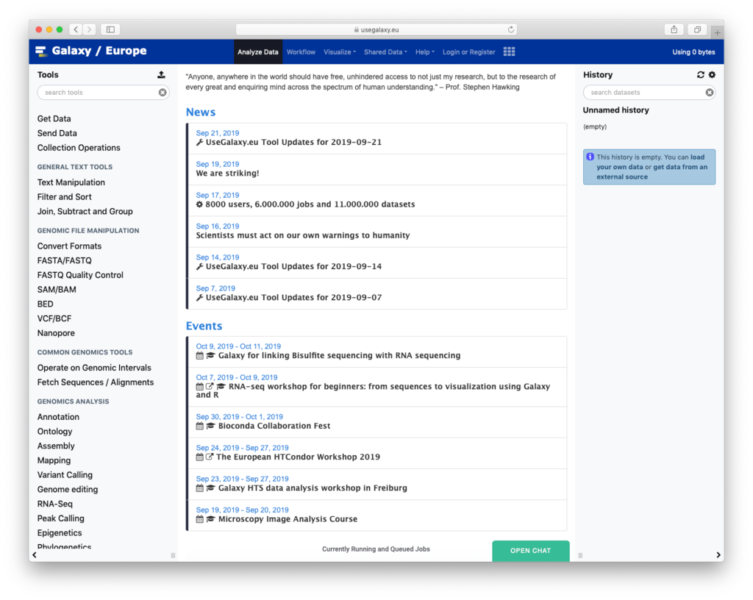Clear the search tools field with the X icon
Image resolution: width=753 pixels, height=600 pixels.
click(163, 92)
